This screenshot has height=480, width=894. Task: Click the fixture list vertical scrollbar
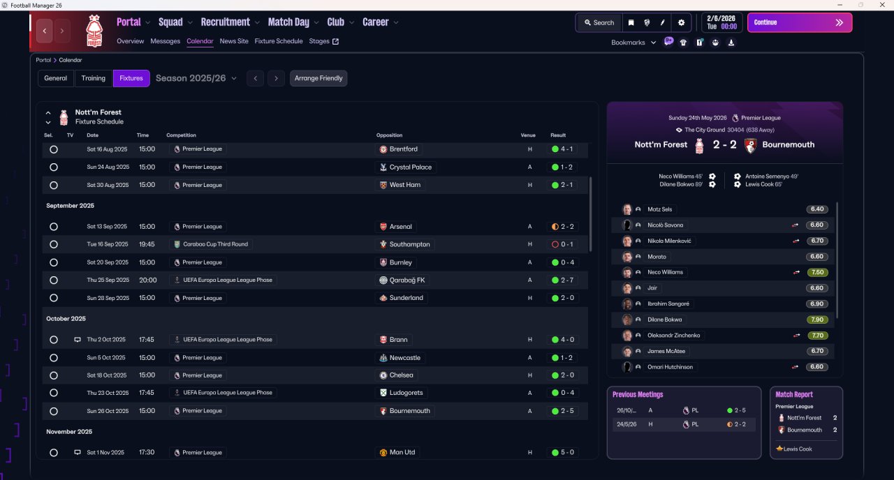point(591,213)
